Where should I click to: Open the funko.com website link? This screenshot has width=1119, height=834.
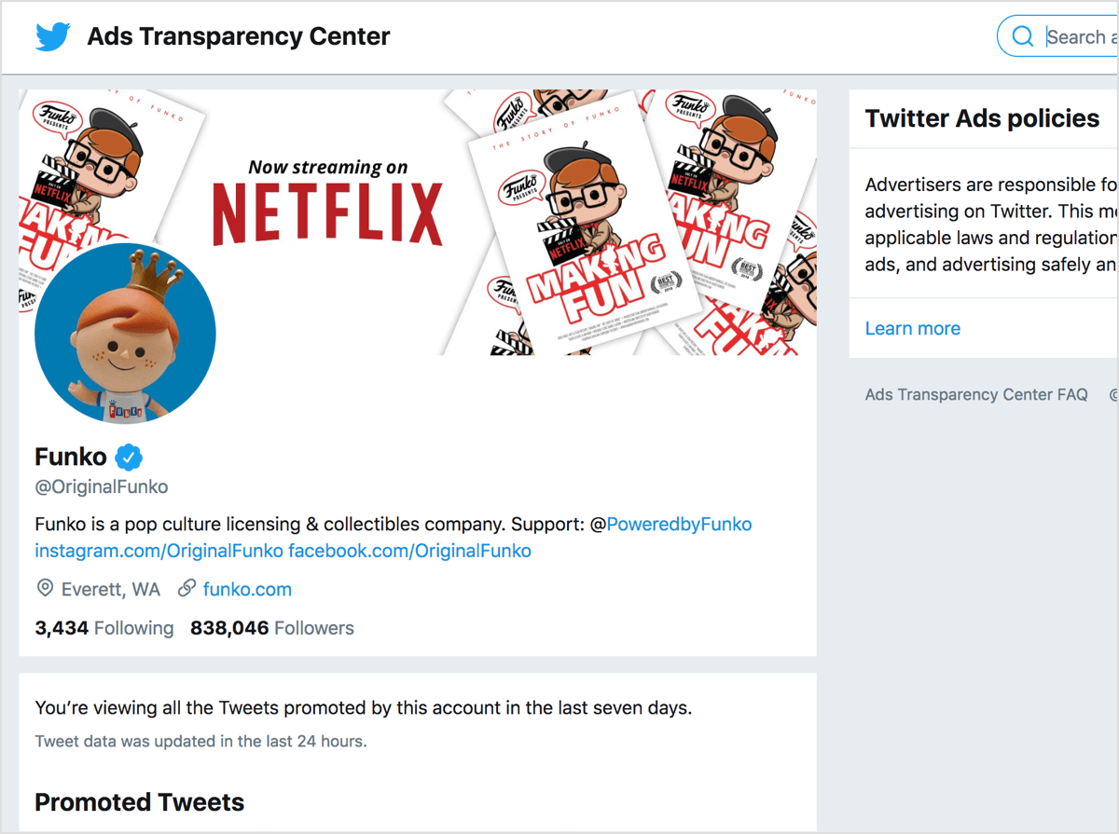pyautogui.click(x=246, y=589)
